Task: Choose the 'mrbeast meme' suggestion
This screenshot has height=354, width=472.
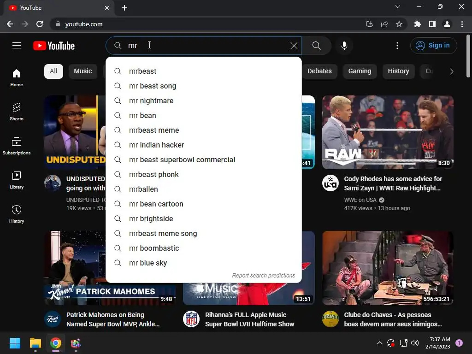Action: [x=204, y=130]
